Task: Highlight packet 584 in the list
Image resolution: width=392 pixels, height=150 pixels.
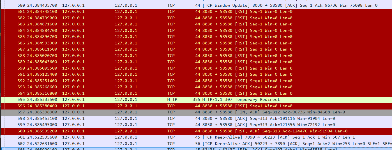Action: click(x=196, y=30)
